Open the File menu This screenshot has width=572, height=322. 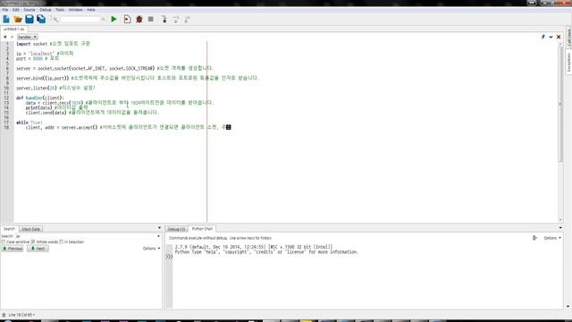coord(5,10)
